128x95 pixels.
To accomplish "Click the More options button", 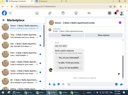I will 104,35.
